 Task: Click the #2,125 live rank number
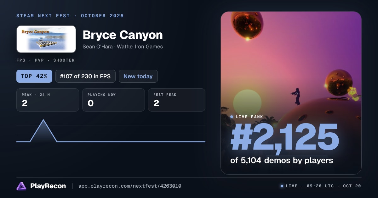click(x=284, y=138)
